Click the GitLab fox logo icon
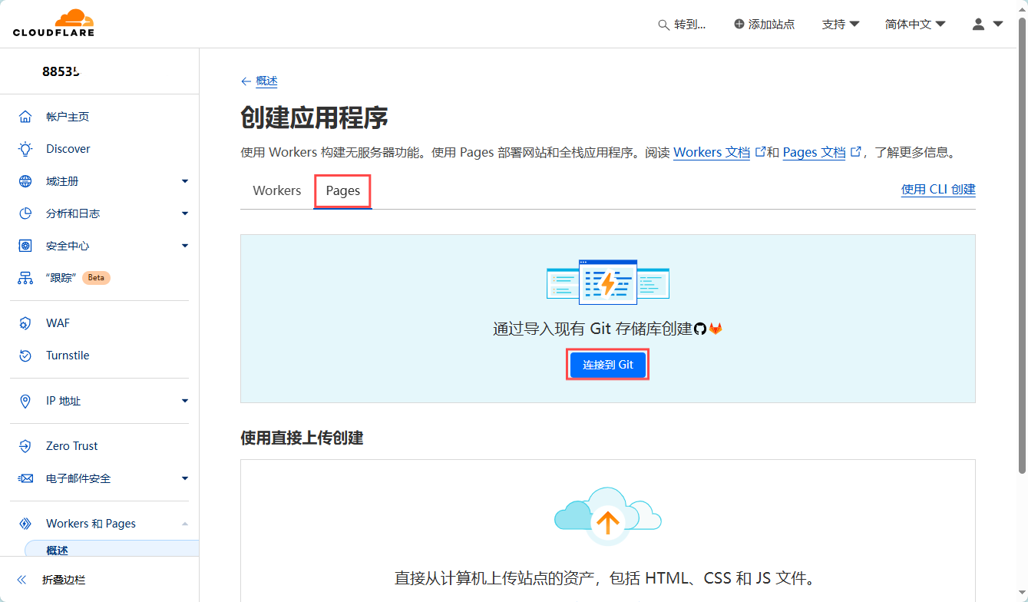1028x602 pixels. coord(716,329)
